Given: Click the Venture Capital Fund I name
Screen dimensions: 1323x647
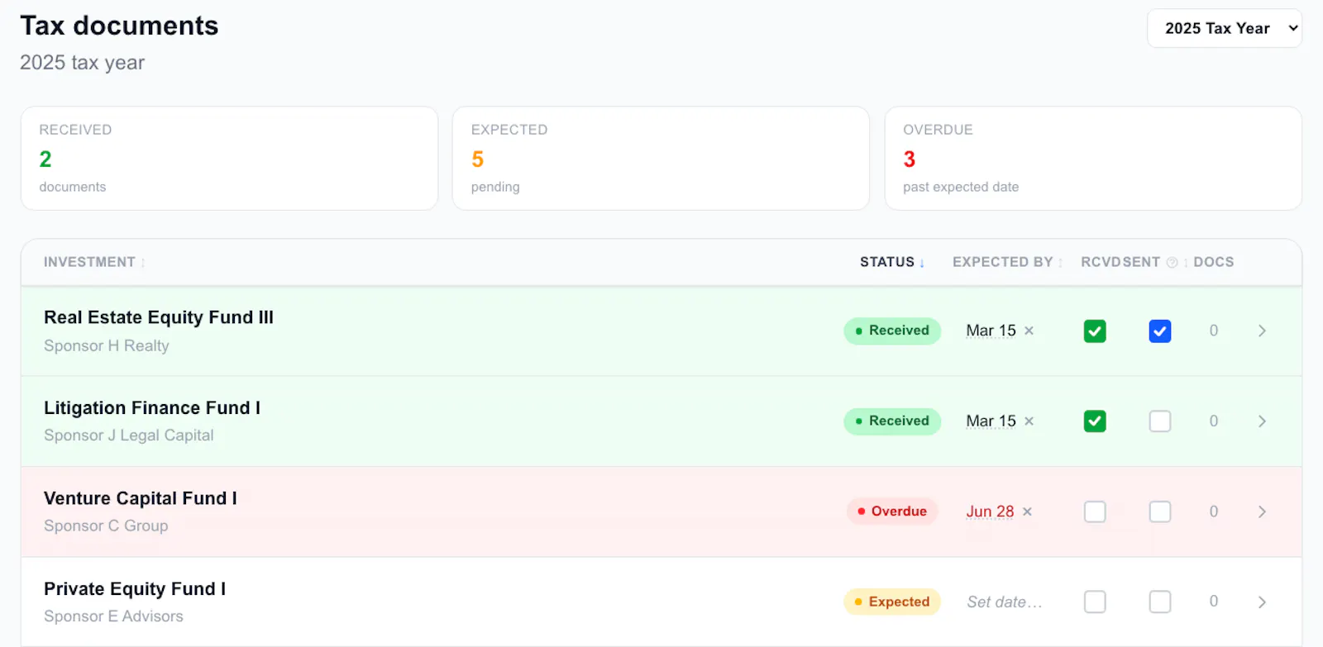Looking at the screenshot, I should point(141,498).
